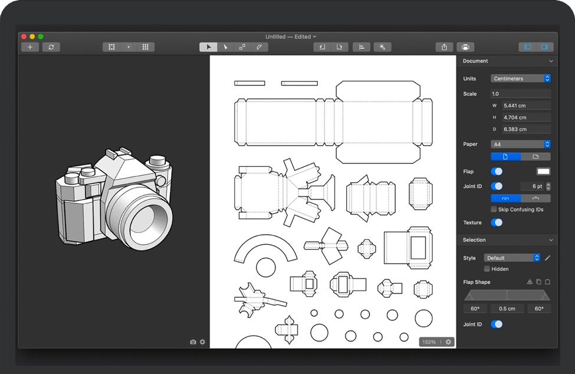Viewport: 575px width, 374px height.
Task: Open the Paper size dropdown showing A4
Action: (520, 144)
